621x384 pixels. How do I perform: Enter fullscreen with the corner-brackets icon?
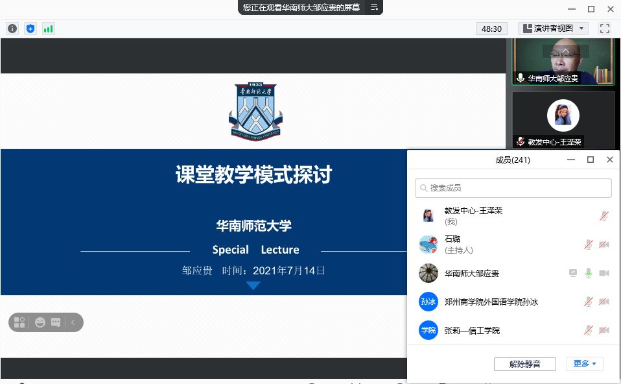coord(604,29)
